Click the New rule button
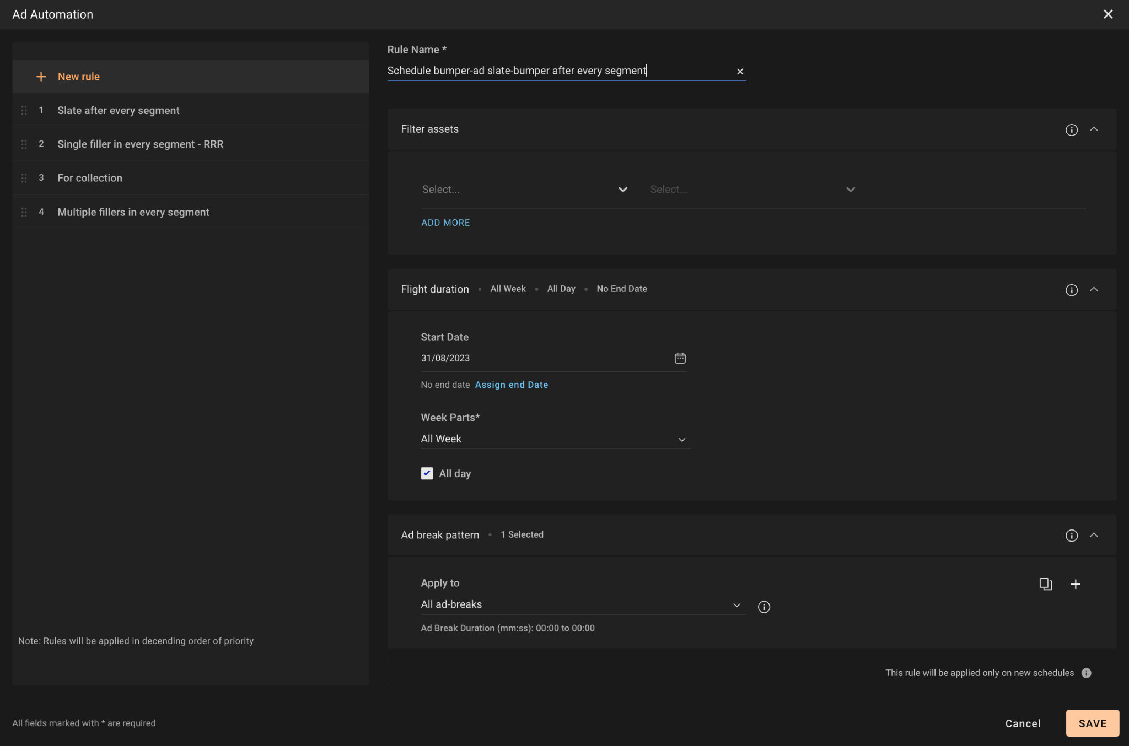 [x=78, y=77]
